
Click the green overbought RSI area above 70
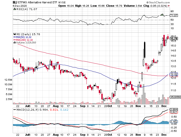[x=162, y=15]
